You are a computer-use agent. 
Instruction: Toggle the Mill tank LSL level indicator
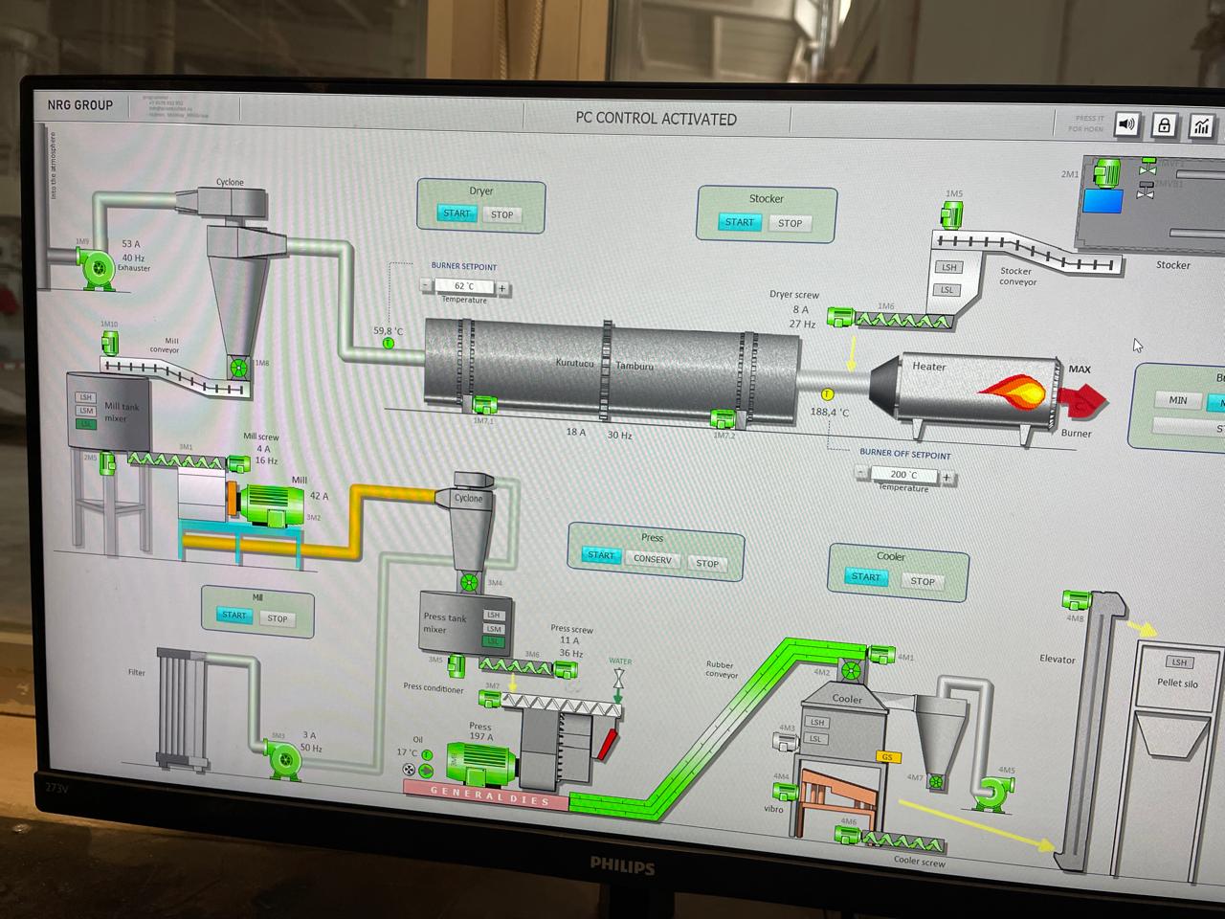[86, 423]
